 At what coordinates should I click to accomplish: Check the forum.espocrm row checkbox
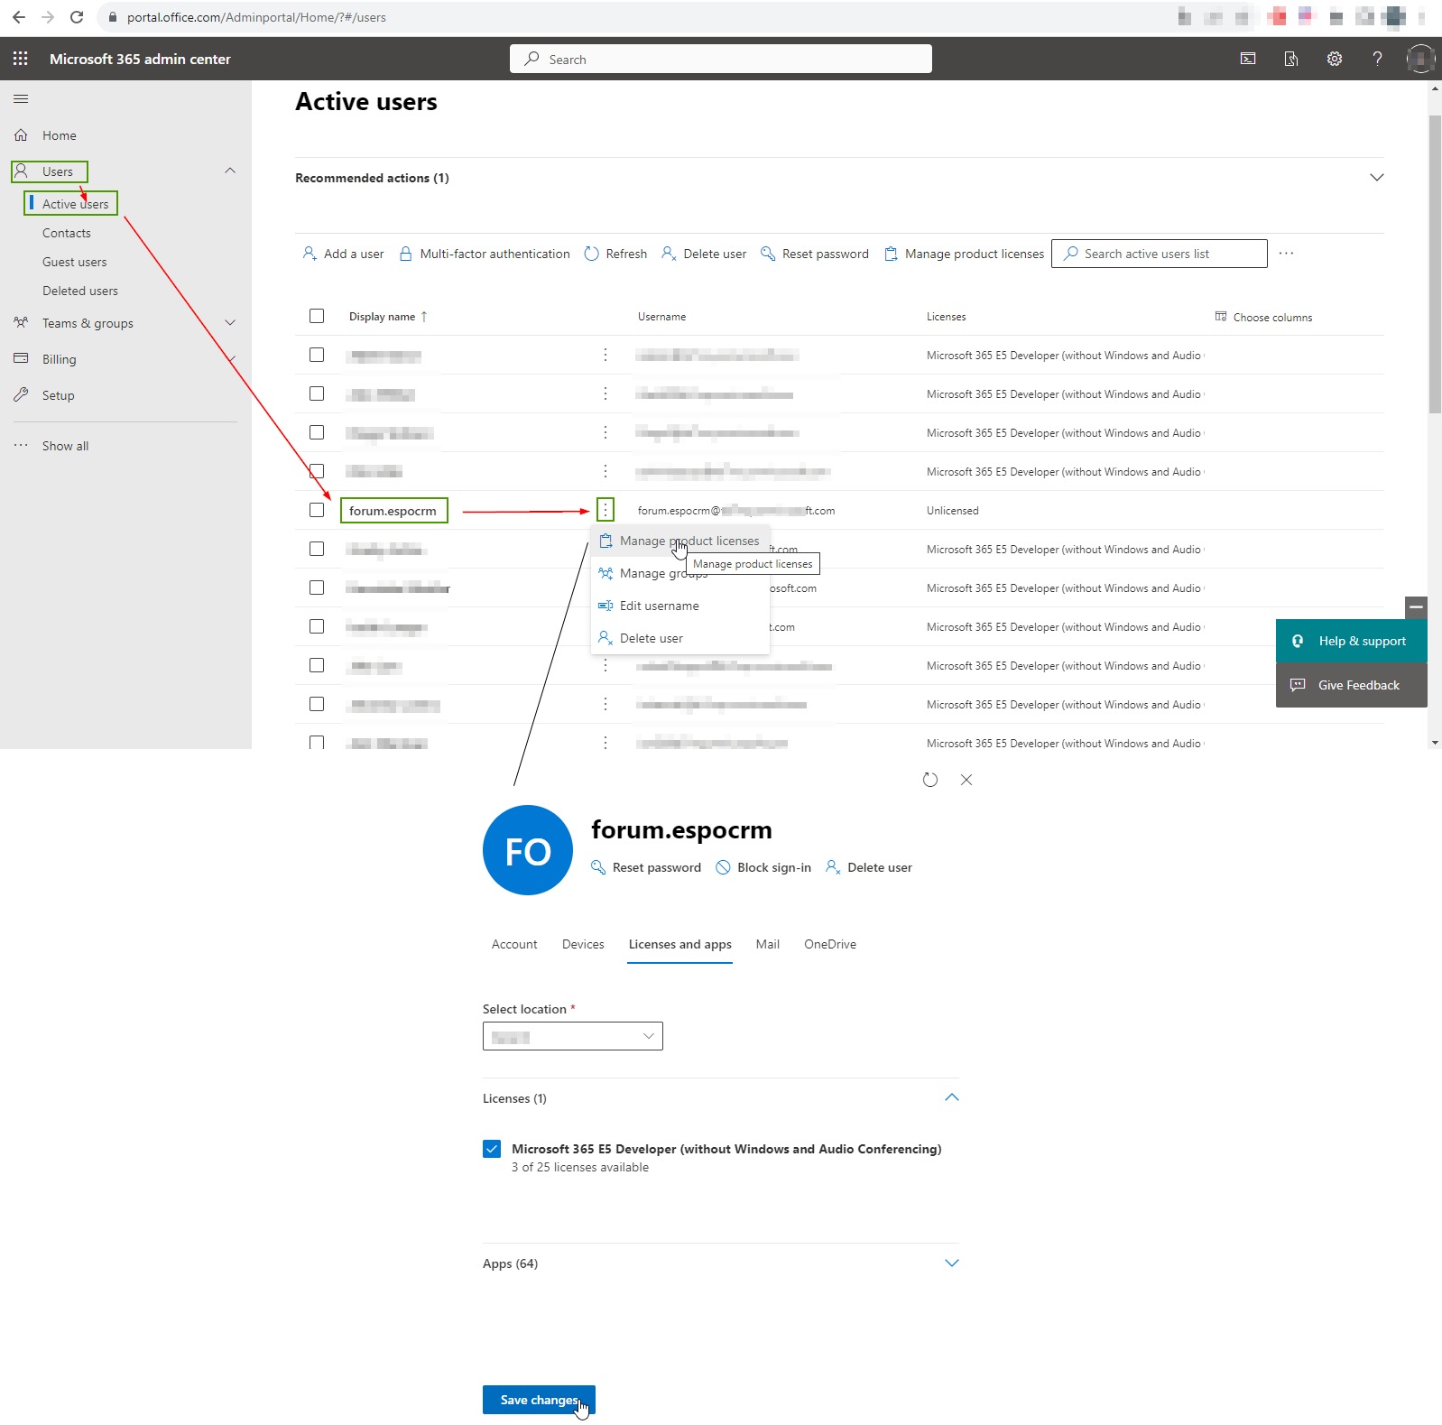(317, 510)
